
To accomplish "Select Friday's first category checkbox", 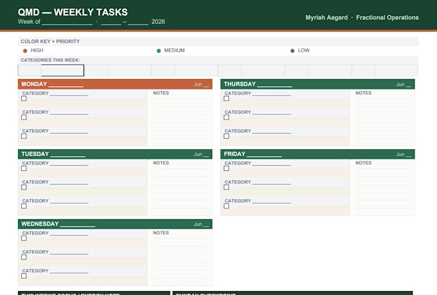I will [226, 168].
